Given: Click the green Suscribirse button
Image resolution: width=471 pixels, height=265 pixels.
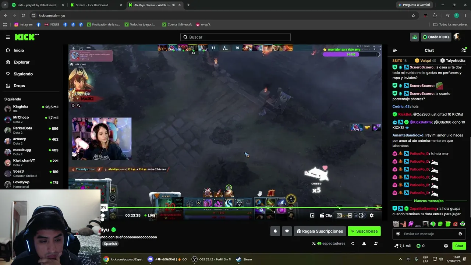Looking at the screenshot, I should point(364,231).
